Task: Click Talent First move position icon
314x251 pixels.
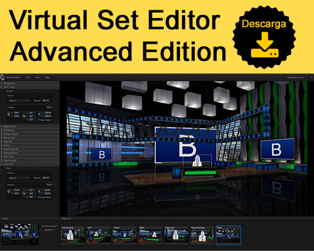Action: [x=9, y=191]
